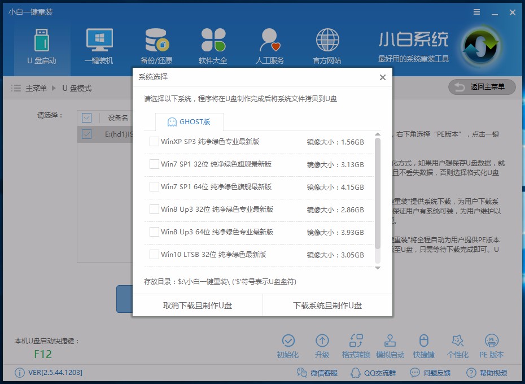Tick the Win10 LTSB 32位 checkbox

point(154,255)
